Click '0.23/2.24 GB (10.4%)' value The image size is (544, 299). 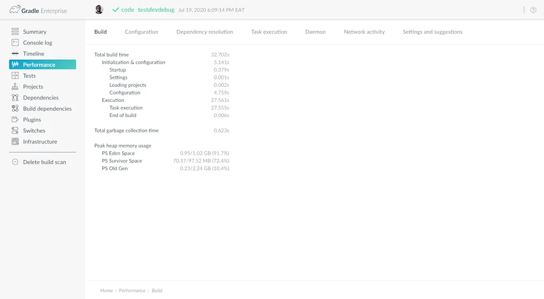click(204, 168)
